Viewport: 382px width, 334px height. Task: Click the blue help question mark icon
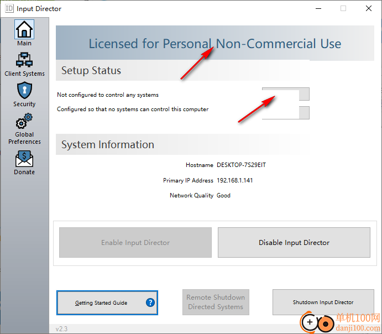150,302
